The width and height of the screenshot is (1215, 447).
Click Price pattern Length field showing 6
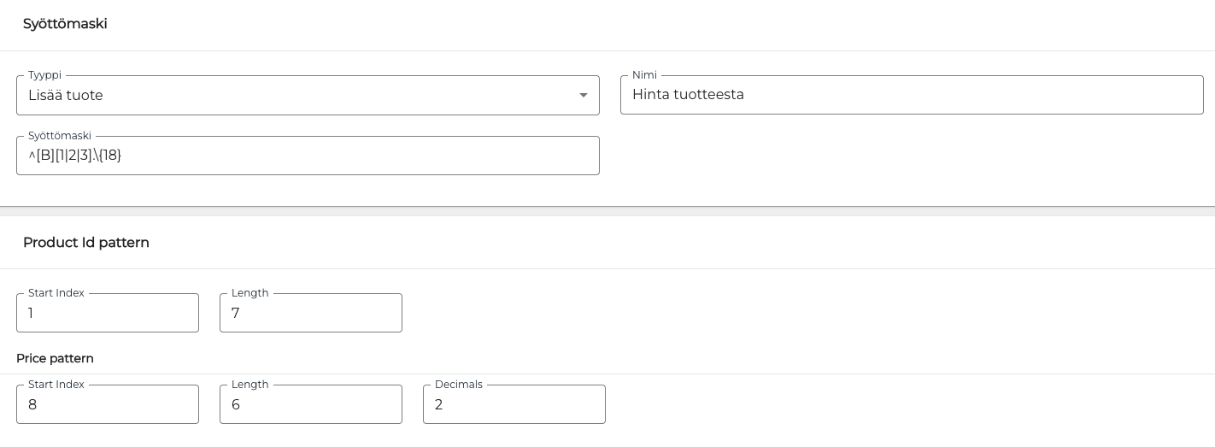(310, 404)
